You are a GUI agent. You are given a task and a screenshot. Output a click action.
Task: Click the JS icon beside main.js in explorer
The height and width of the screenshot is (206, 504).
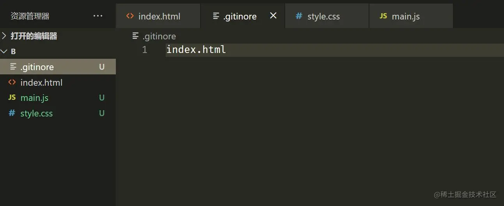click(x=12, y=98)
